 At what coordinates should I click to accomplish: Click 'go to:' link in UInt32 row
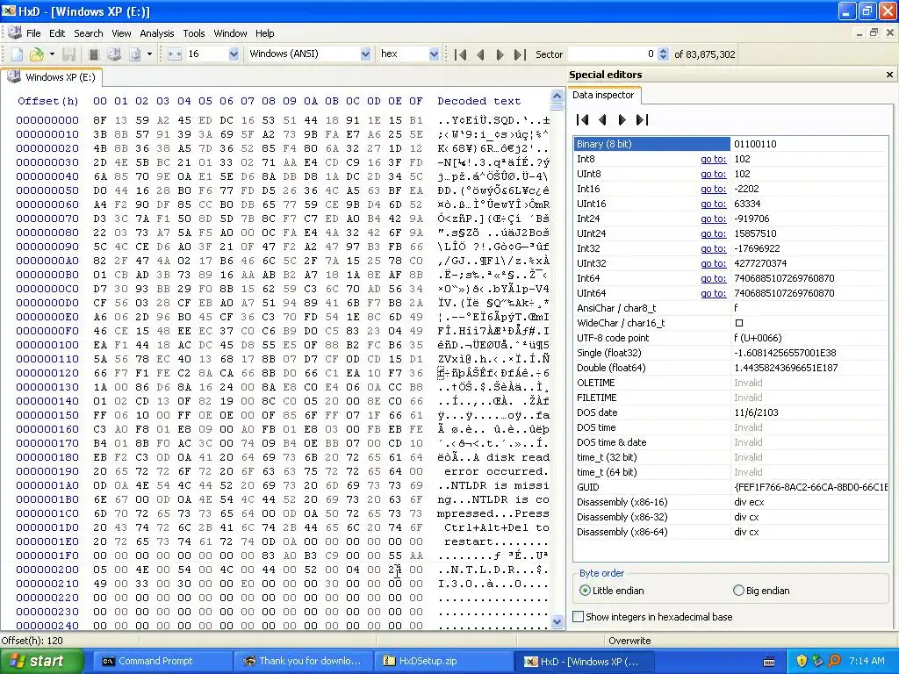[713, 263]
